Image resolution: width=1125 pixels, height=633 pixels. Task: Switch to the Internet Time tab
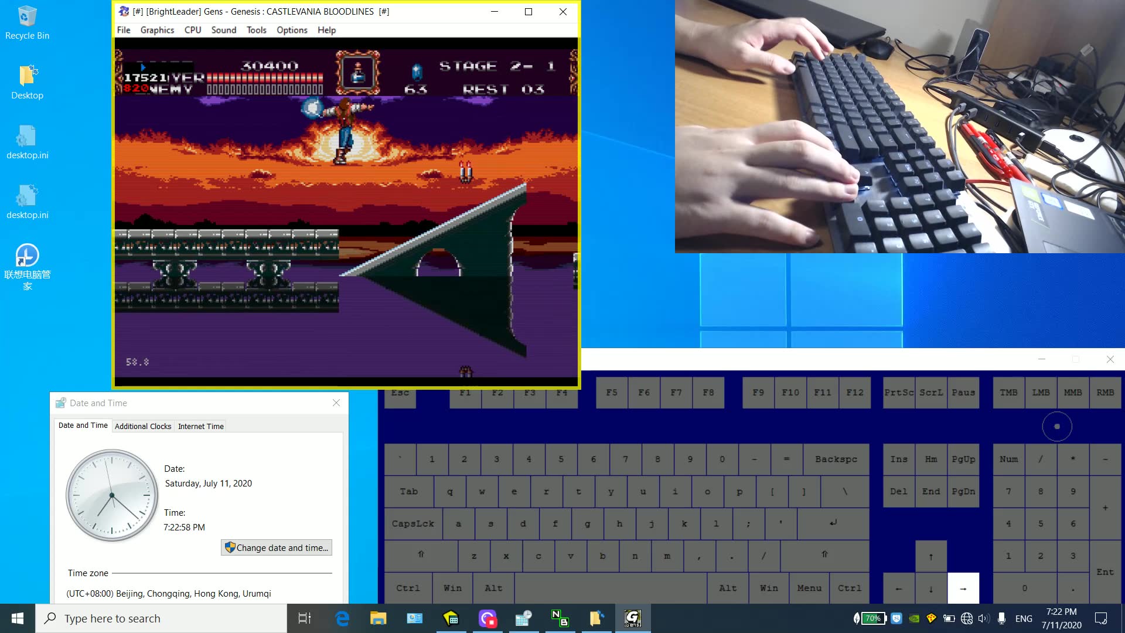click(201, 426)
